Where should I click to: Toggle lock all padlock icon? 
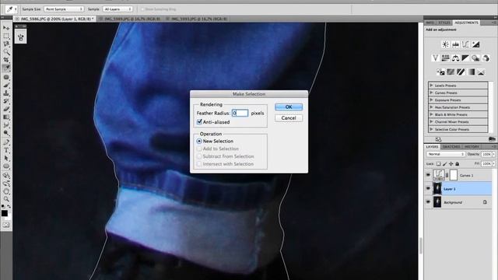click(458, 164)
